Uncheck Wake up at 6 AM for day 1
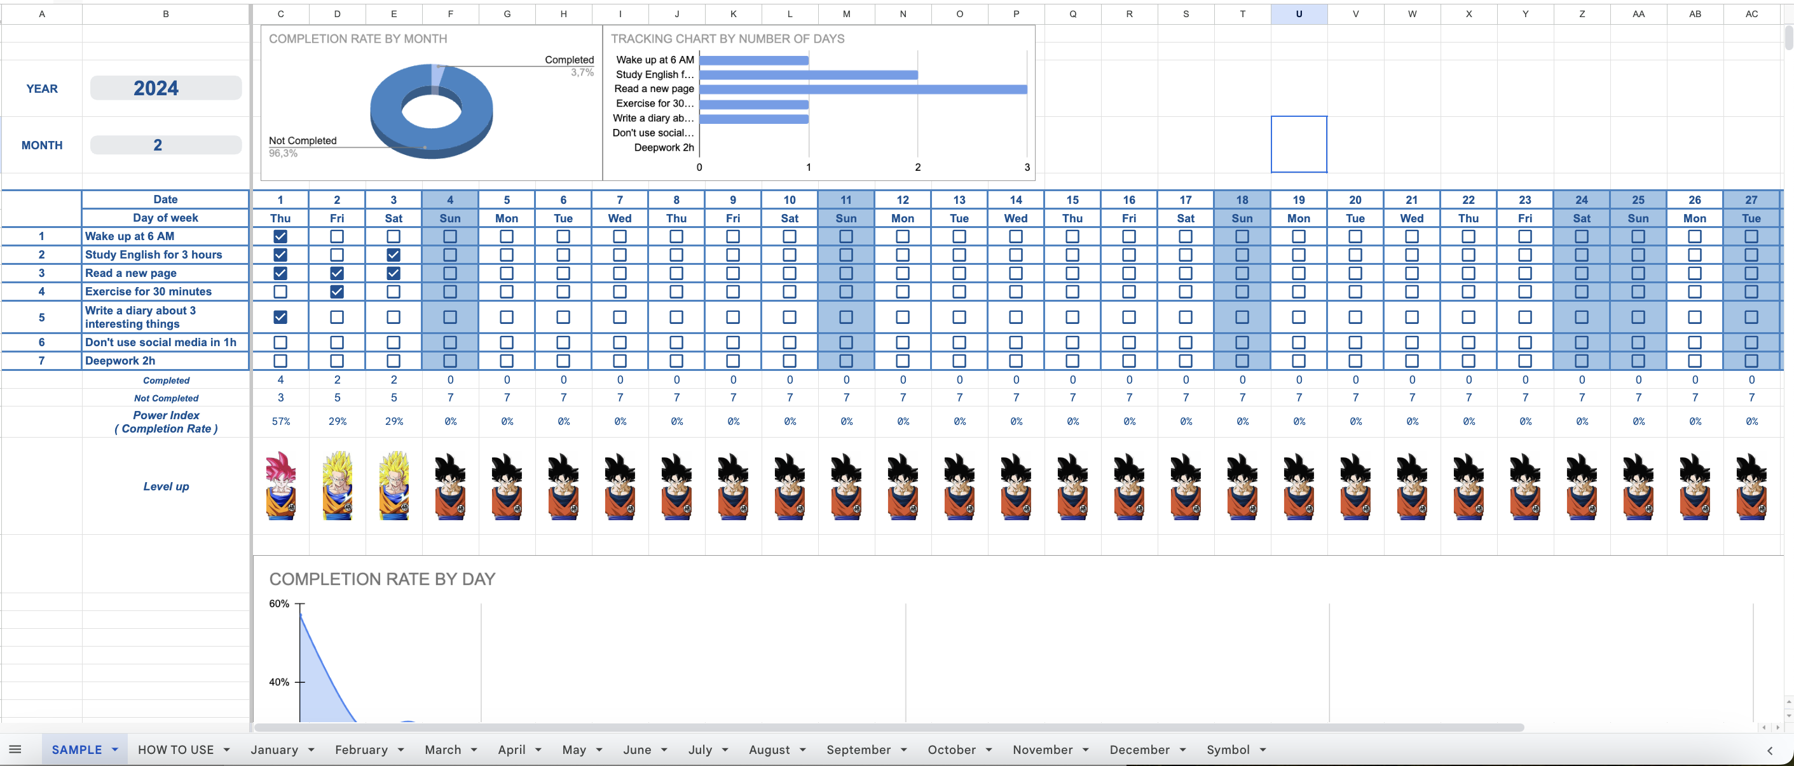 pyautogui.click(x=280, y=236)
